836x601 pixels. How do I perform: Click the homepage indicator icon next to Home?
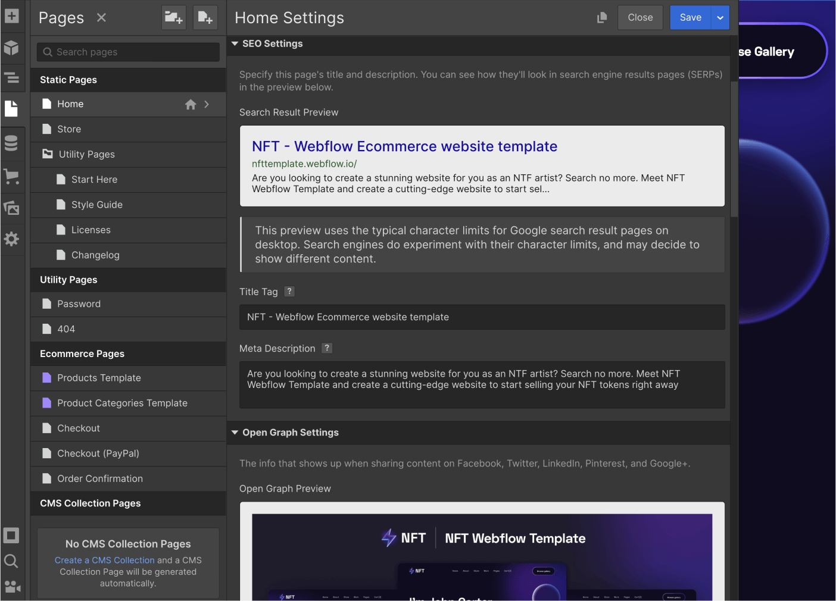coord(191,104)
